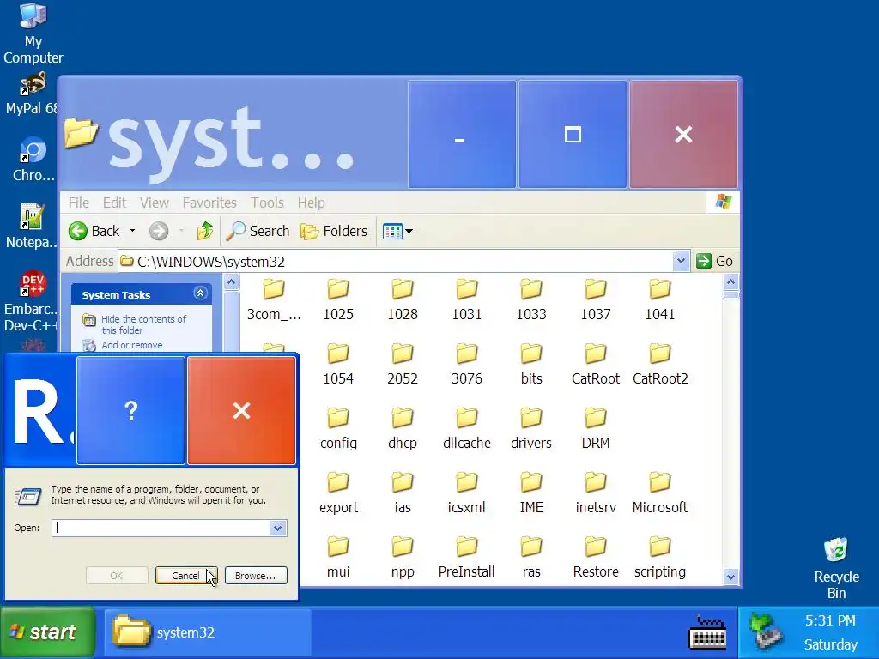This screenshot has height=659, width=879.
Task: Open the Views dropdown button
Action: coord(397,231)
